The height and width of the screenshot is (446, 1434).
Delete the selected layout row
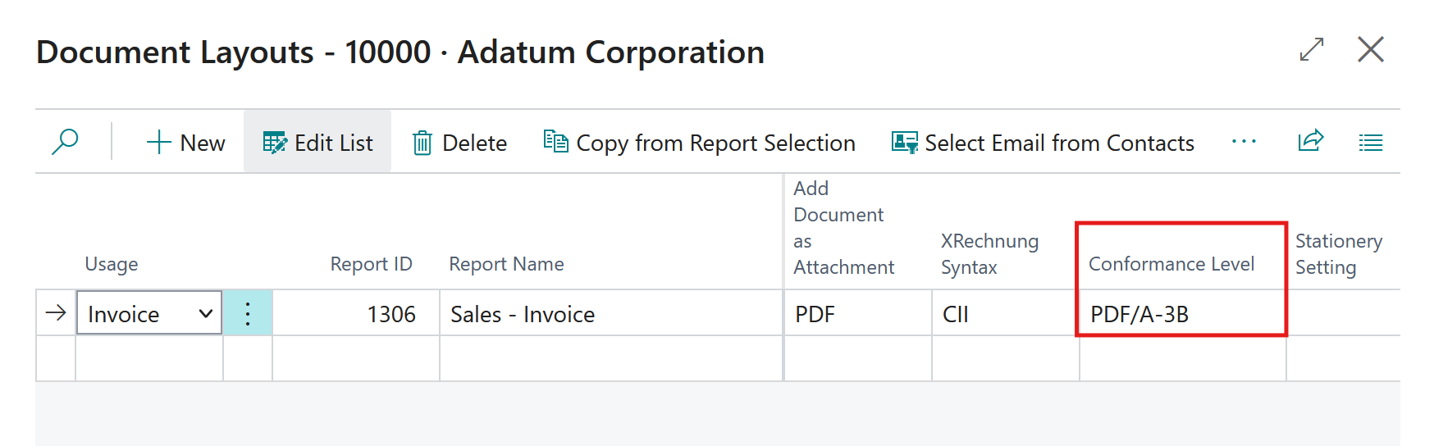click(x=459, y=143)
